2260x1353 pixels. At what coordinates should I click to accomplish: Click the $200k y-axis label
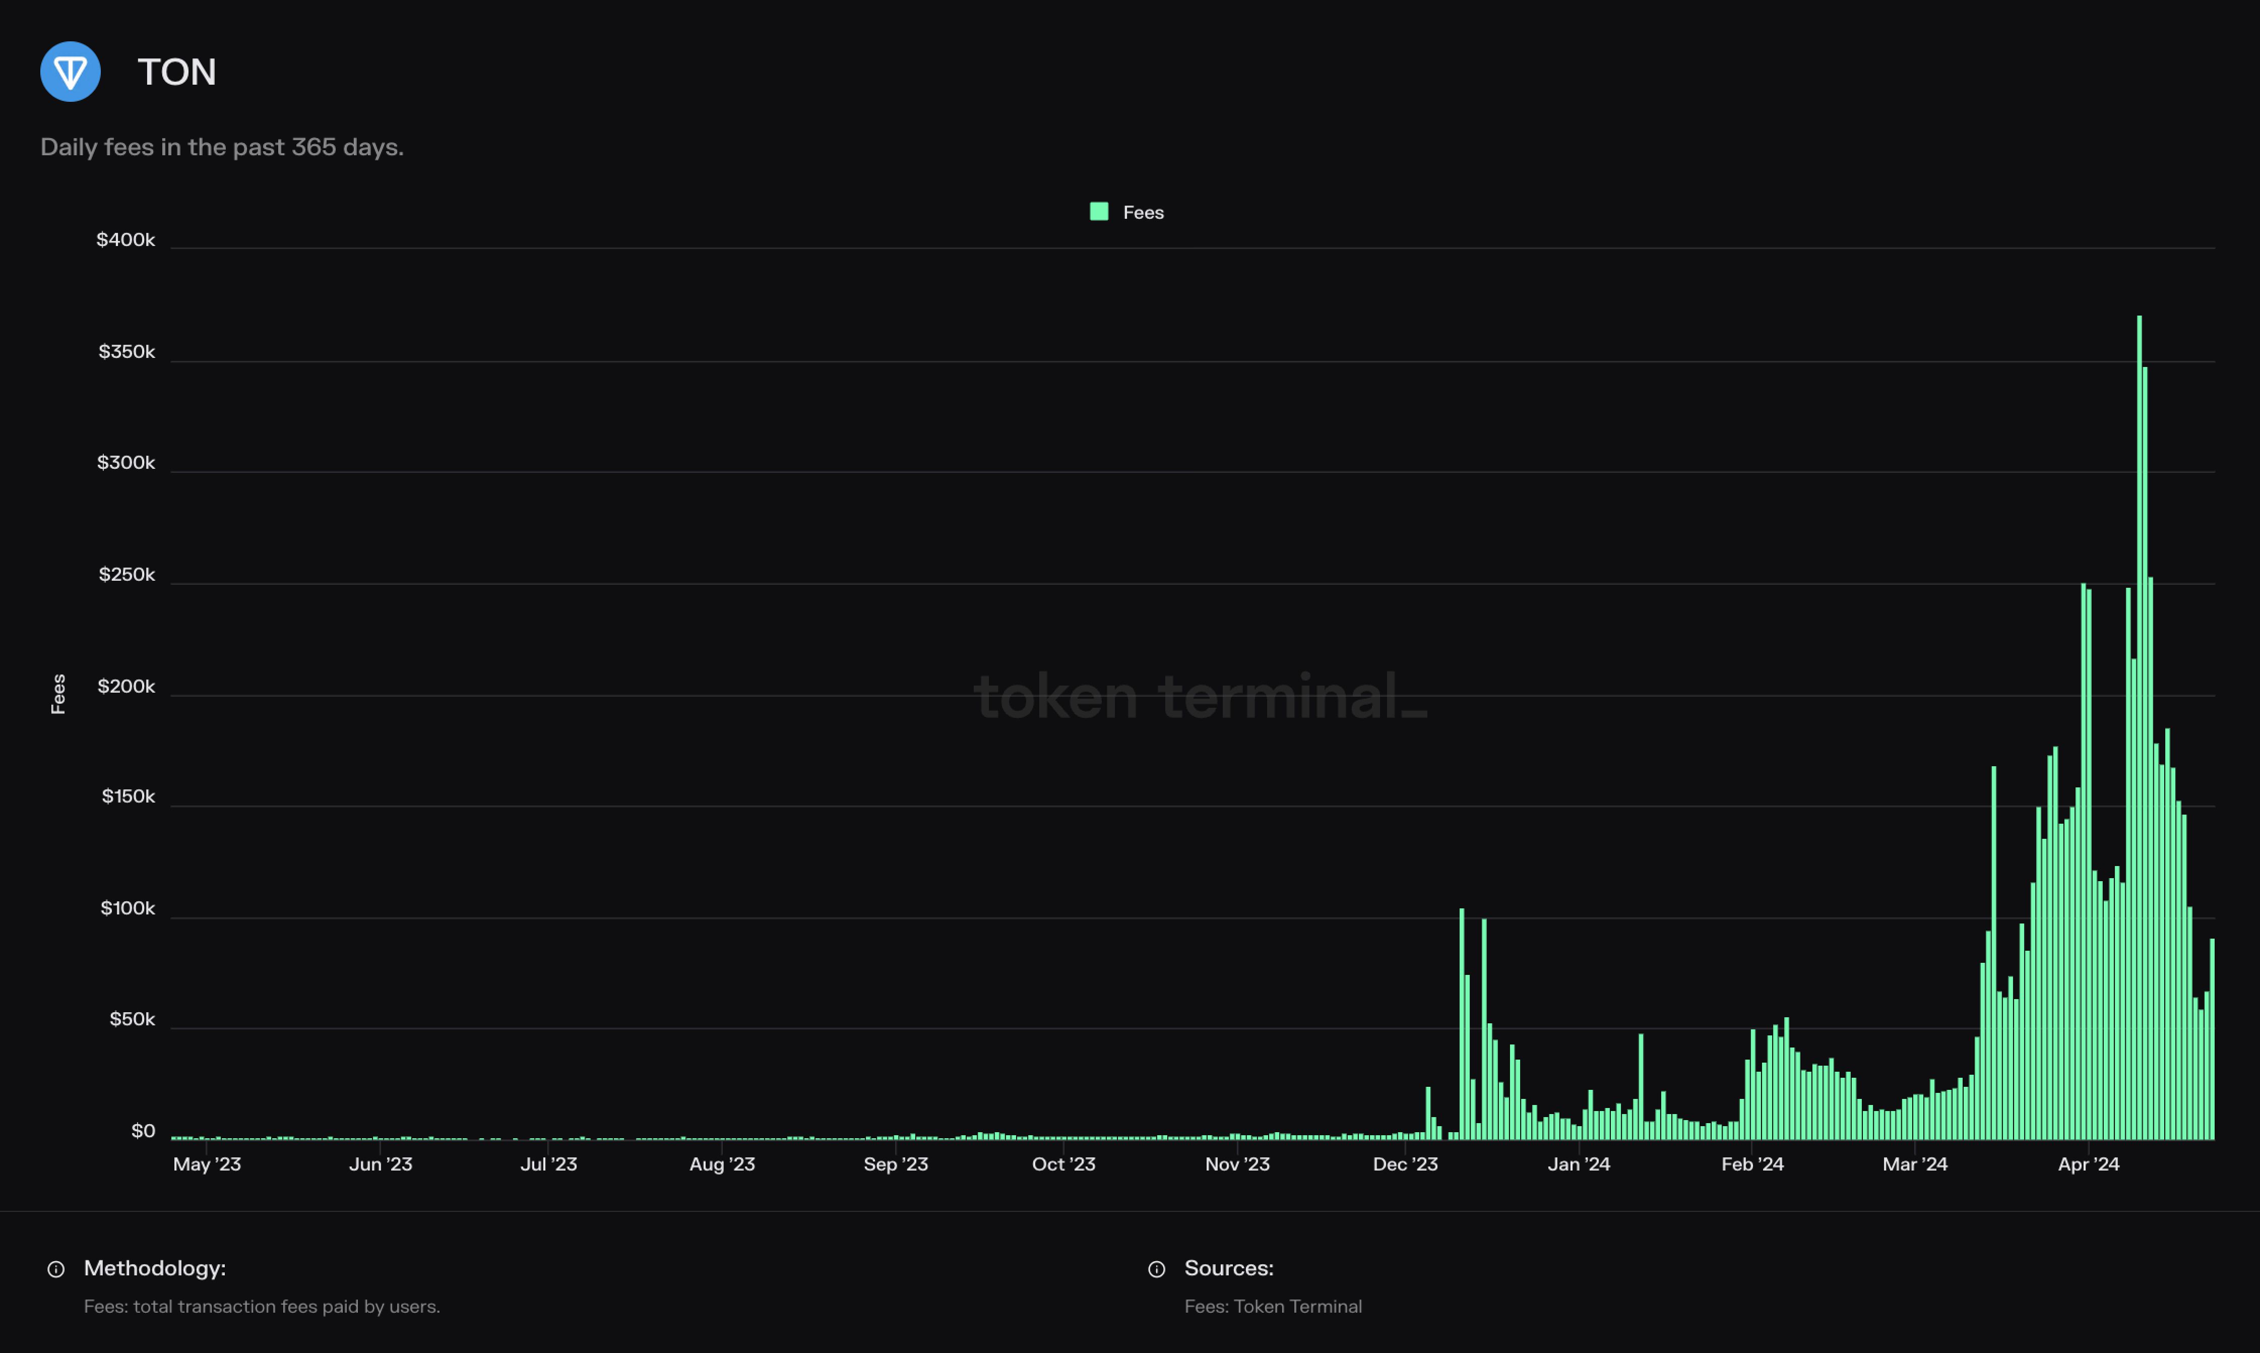click(x=126, y=687)
